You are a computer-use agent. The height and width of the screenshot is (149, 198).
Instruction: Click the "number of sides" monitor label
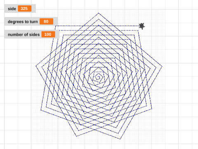24,34
